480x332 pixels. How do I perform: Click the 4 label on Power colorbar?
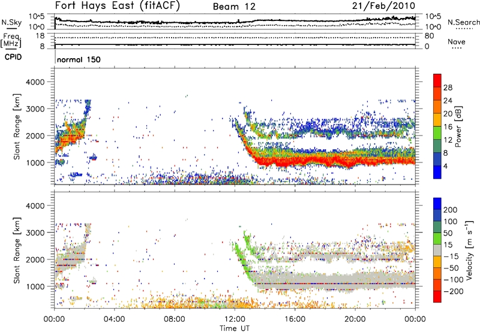(445, 166)
